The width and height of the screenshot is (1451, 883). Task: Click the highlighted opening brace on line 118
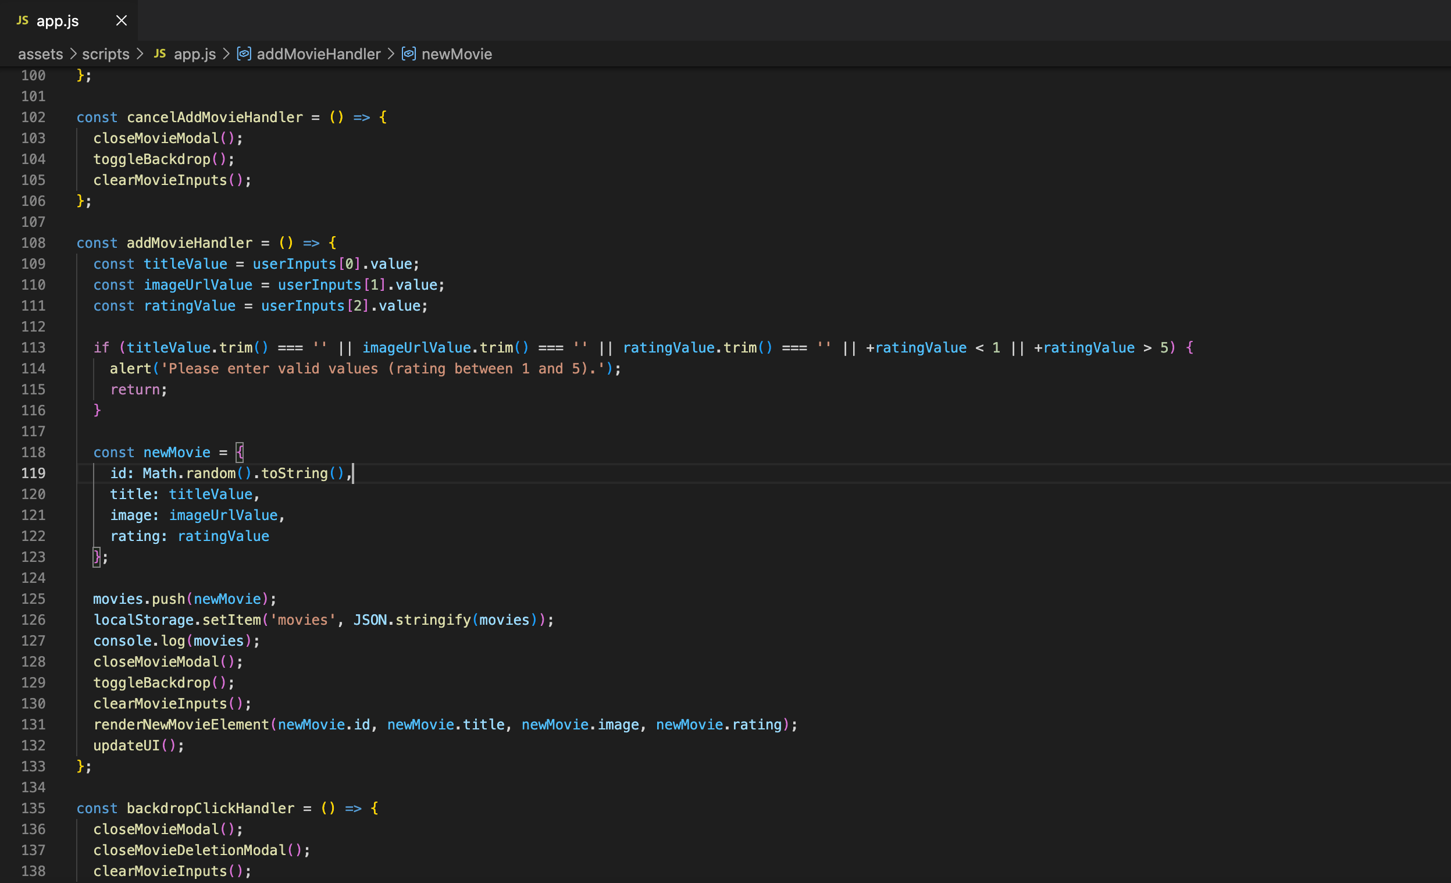coord(240,453)
